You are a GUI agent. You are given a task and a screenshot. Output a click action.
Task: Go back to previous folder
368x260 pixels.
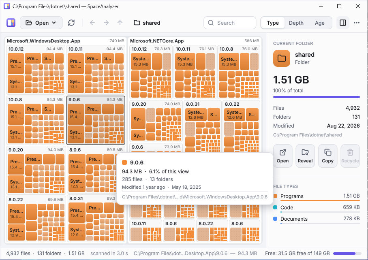click(x=92, y=23)
